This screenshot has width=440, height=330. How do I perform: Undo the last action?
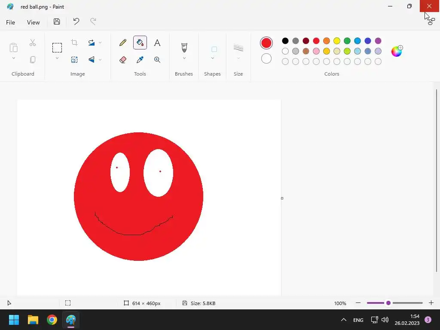[x=76, y=22]
